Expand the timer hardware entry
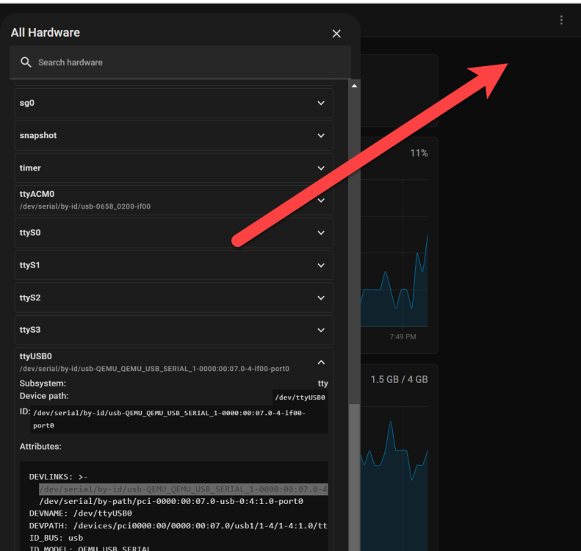This screenshot has width=581, height=551. 174,168
